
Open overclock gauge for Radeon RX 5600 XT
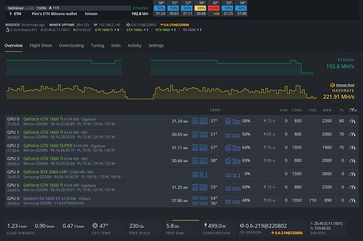(352, 200)
